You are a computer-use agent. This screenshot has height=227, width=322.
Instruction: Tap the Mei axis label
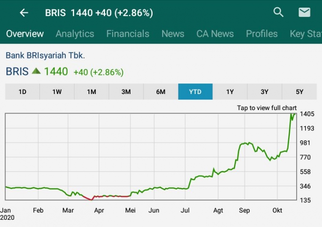[130, 210]
